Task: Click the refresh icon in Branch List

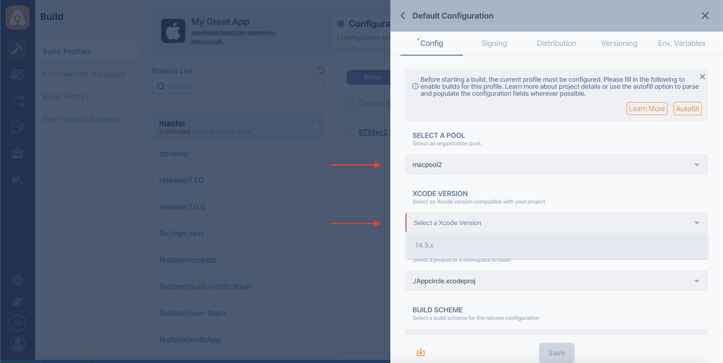Action: pyautogui.click(x=321, y=70)
